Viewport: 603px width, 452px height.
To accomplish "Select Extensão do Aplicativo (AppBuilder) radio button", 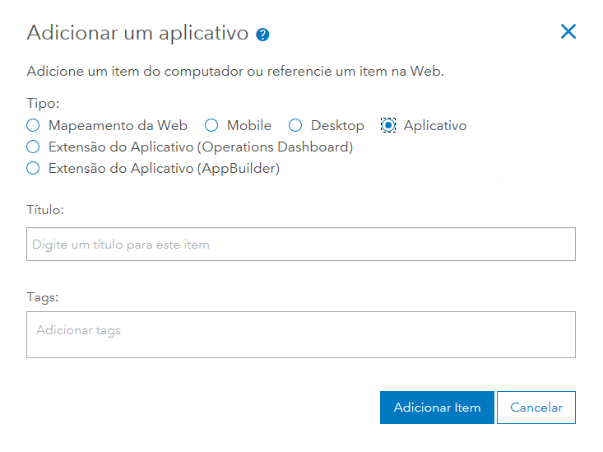I will [x=33, y=169].
